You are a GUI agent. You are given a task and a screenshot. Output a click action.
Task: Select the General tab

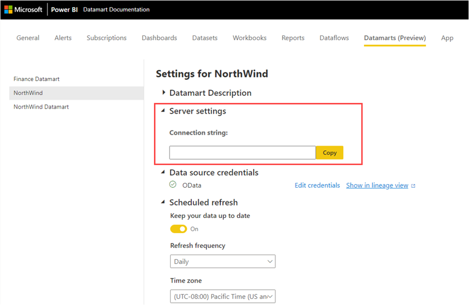point(28,38)
